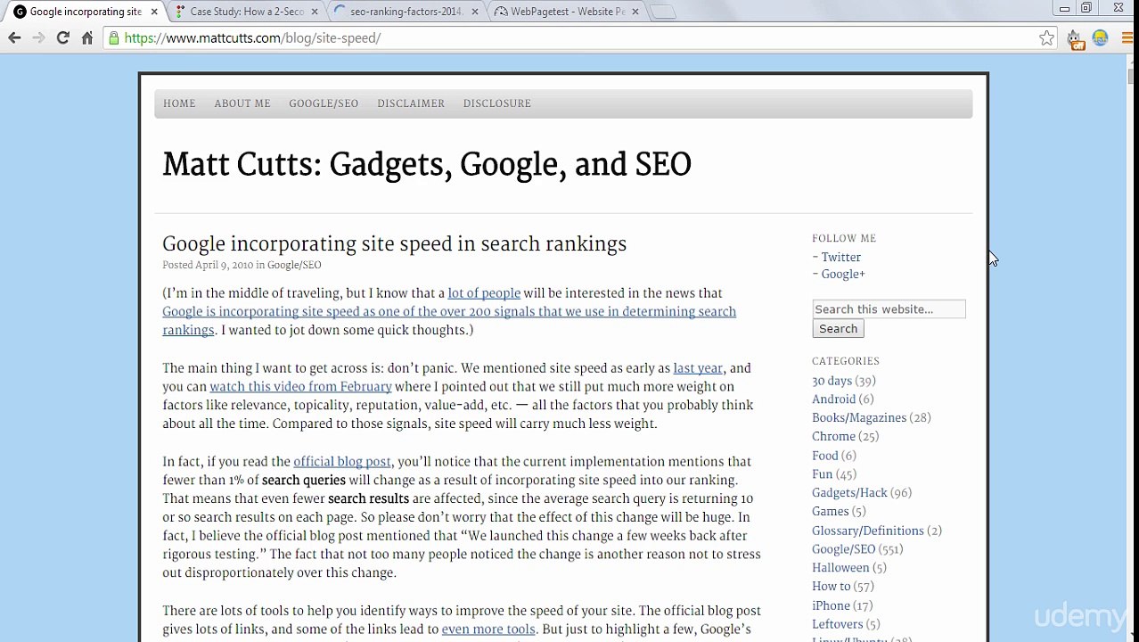Viewport: 1139px width, 642px height.
Task: Click the orange extension icon in toolbar
Action: tap(1076, 38)
